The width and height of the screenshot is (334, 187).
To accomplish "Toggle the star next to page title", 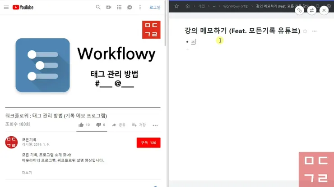I will coord(305,31).
